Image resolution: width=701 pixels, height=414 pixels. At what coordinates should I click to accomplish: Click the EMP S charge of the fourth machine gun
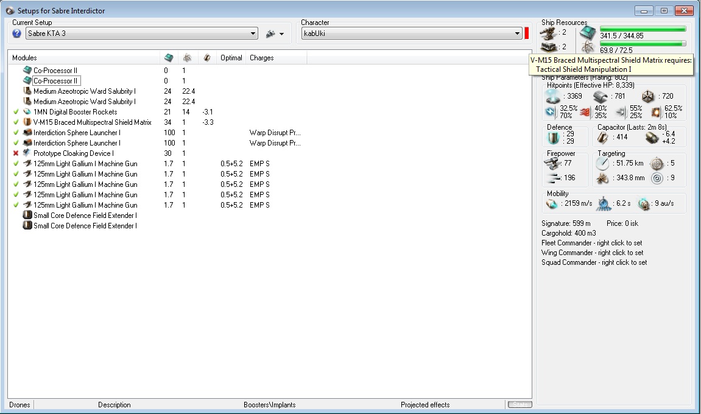click(x=259, y=194)
